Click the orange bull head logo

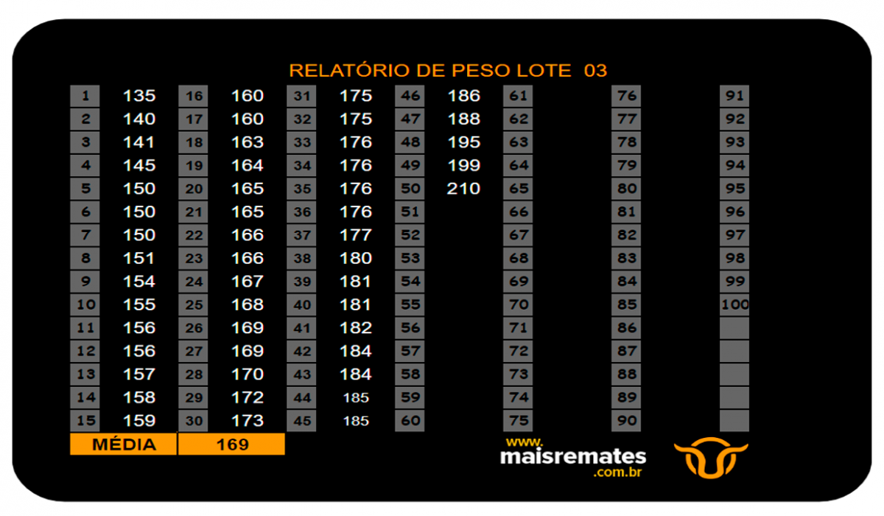click(710, 458)
